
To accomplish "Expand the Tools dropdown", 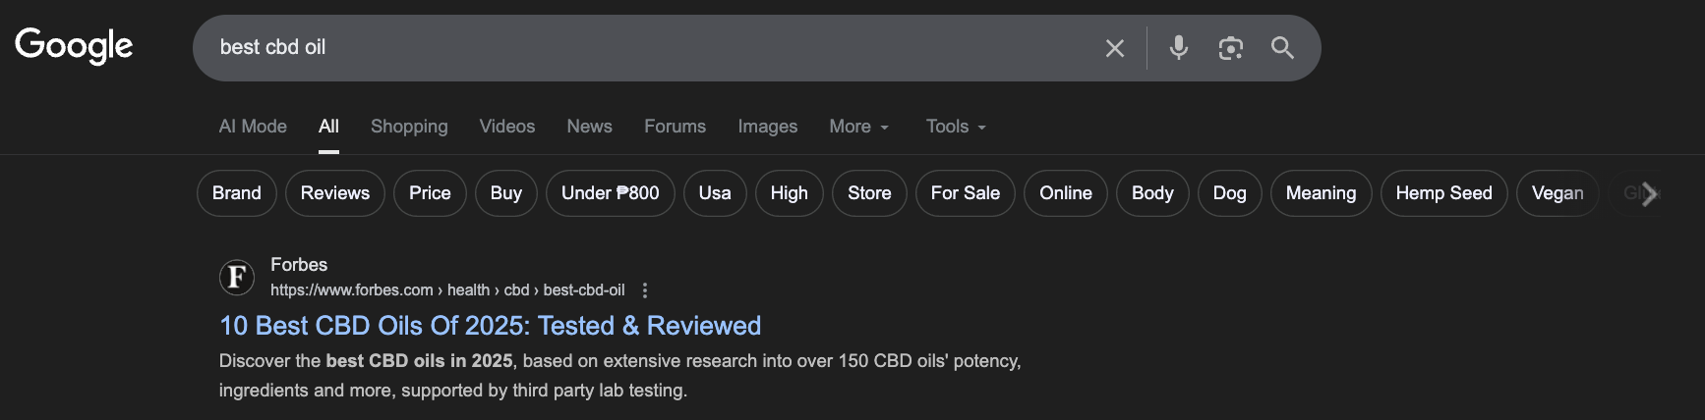I will (956, 127).
